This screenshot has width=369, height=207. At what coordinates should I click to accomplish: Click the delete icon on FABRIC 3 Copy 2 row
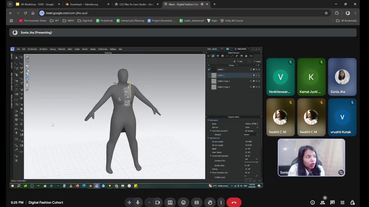click(x=259, y=87)
